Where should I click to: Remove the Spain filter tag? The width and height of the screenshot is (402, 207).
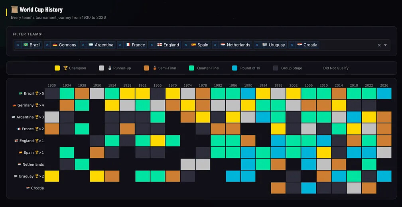[186, 45]
